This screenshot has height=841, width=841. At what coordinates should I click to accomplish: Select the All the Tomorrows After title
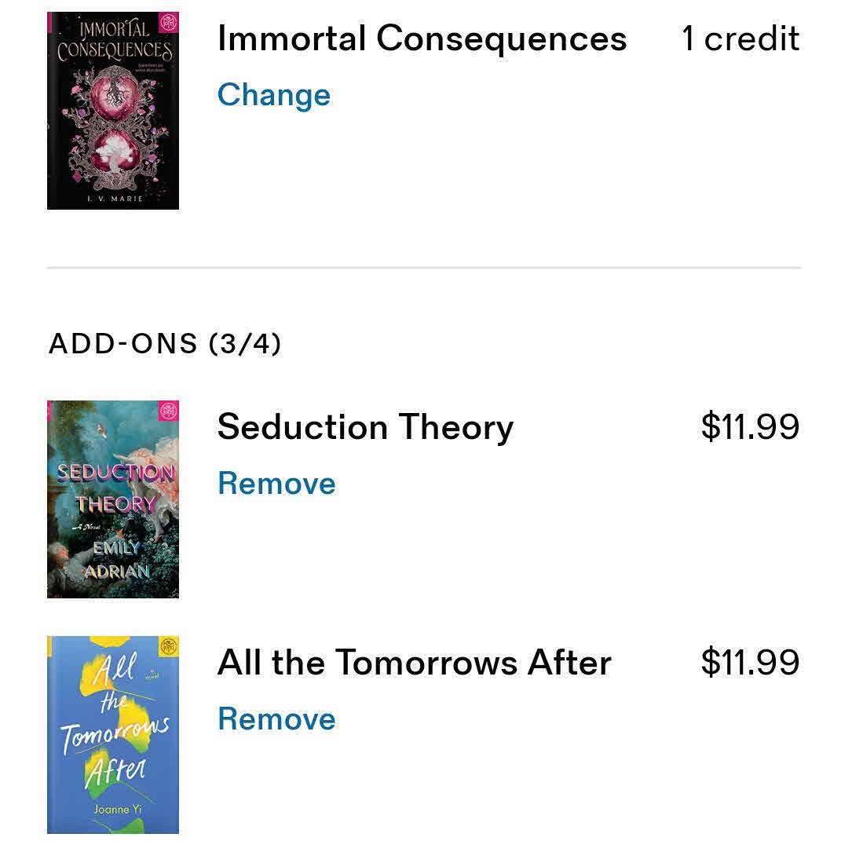tap(415, 663)
